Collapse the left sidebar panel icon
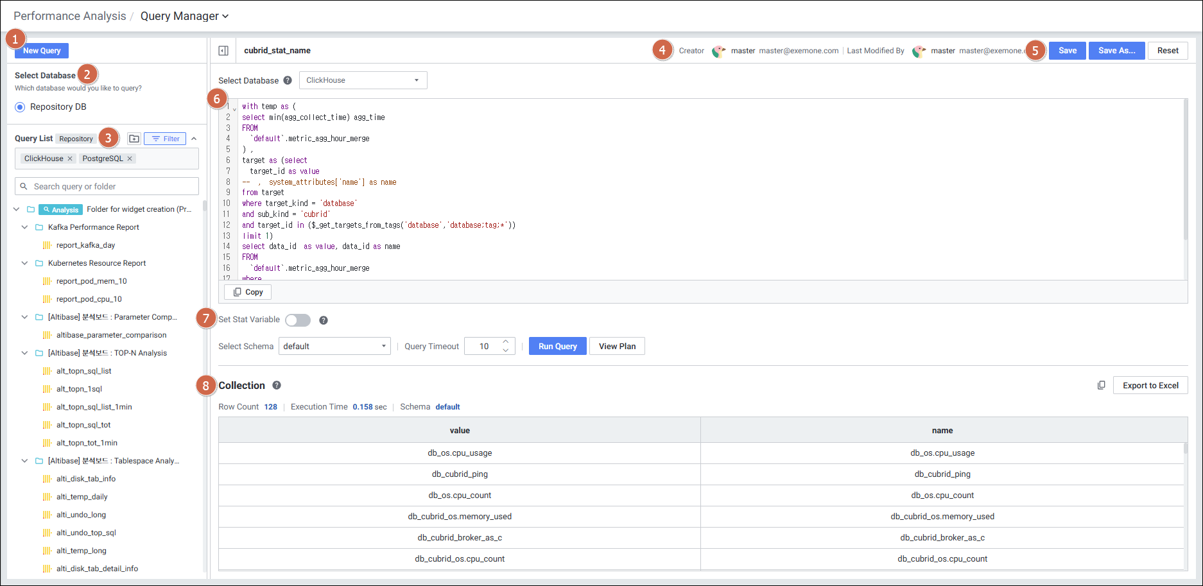The image size is (1203, 586). pyautogui.click(x=223, y=51)
